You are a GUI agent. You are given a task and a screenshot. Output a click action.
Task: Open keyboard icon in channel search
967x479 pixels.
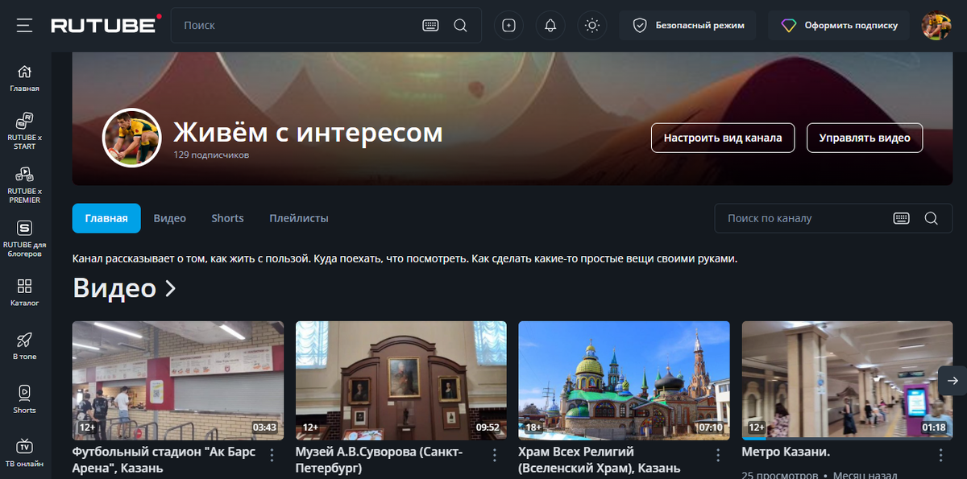point(902,218)
